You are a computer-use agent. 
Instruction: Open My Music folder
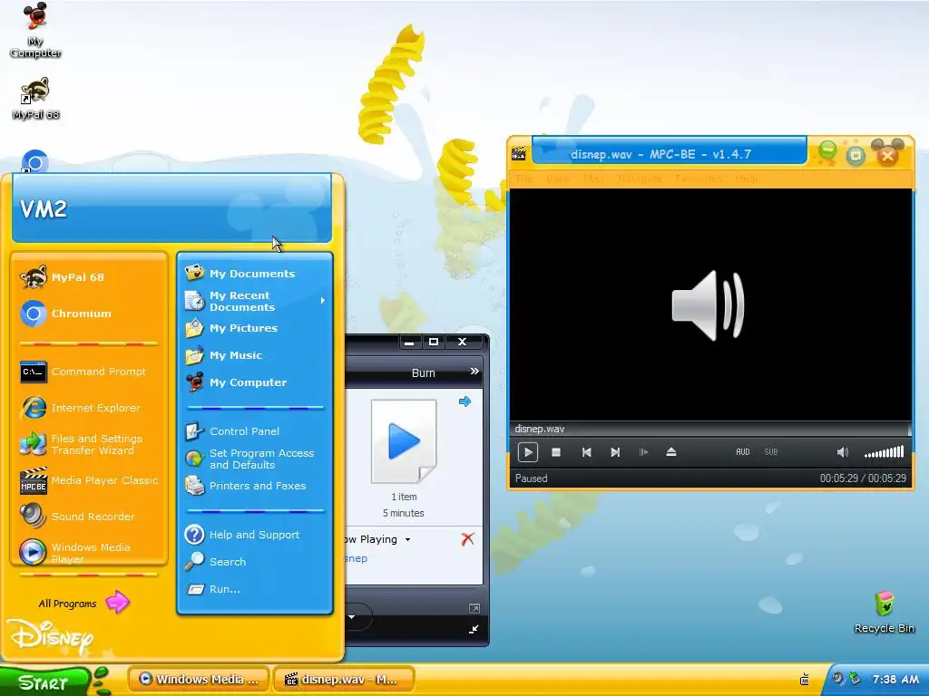click(x=255, y=355)
